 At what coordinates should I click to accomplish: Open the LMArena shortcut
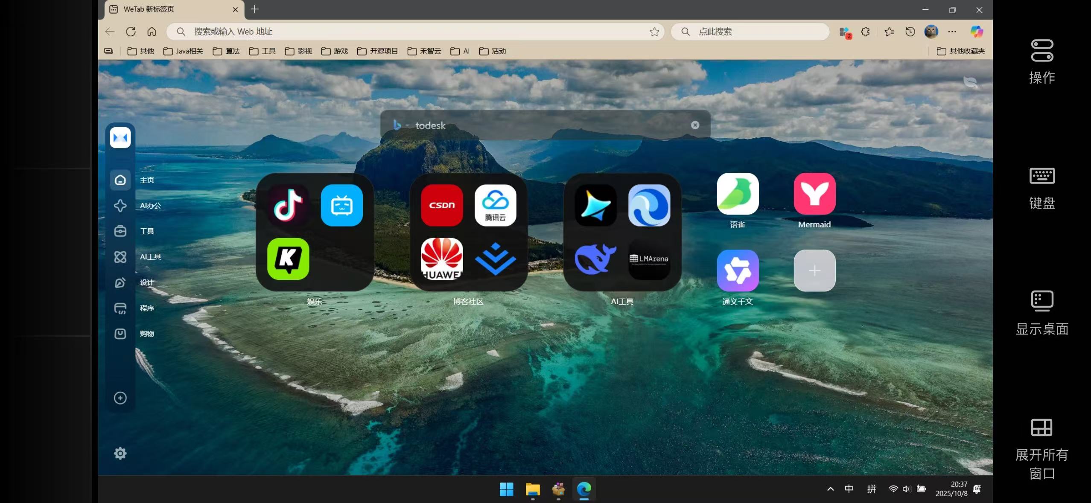pyautogui.click(x=649, y=259)
